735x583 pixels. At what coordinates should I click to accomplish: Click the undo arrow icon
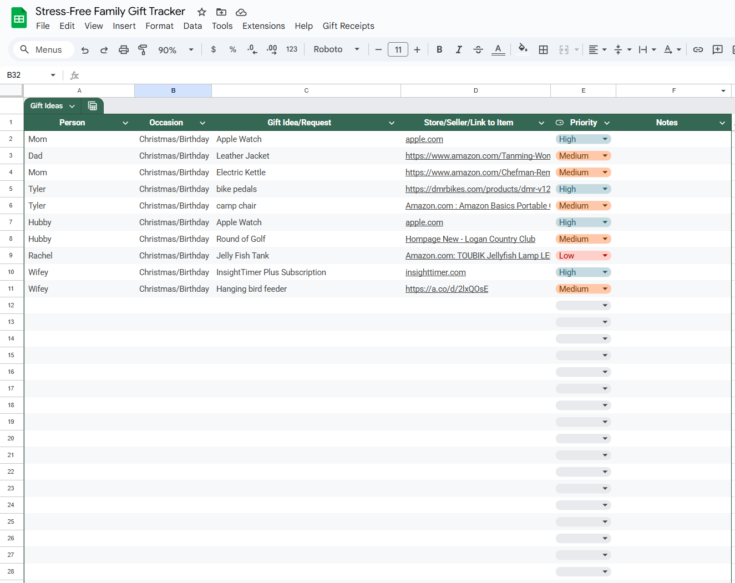pyautogui.click(x=85, y=50)
